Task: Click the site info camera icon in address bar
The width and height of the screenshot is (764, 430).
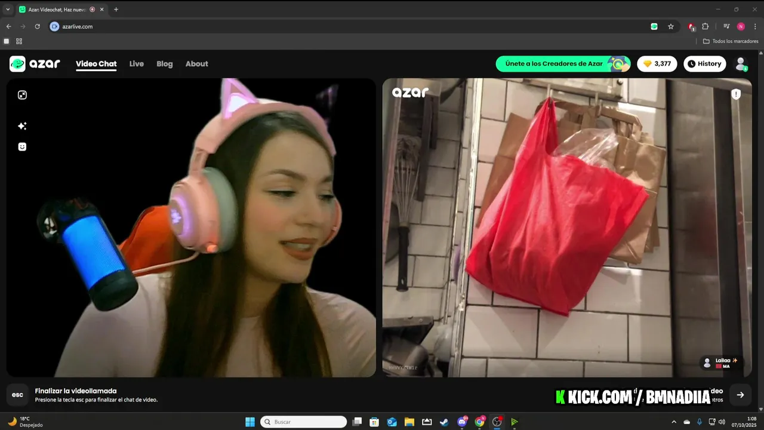Action: click(x=55, y=26)
